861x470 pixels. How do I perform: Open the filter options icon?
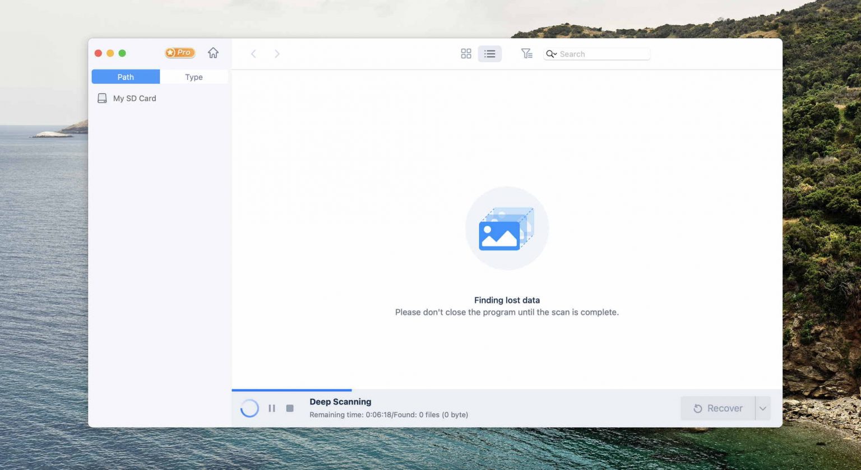click(526, 54)
